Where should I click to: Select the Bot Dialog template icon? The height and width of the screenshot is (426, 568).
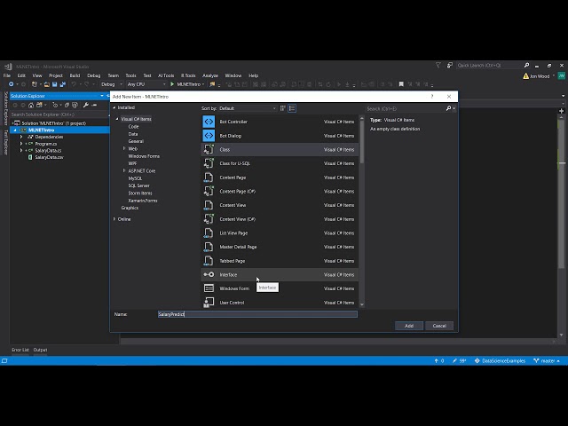point(209,136)
